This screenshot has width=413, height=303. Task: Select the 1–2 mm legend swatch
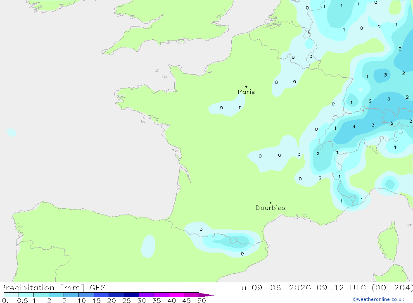[x=41, y=295]
